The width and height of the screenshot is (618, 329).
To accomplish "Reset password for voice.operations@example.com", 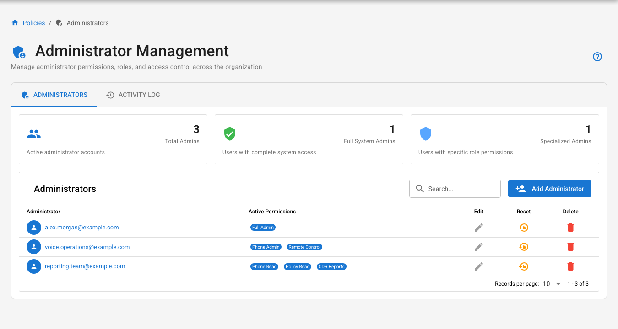I will (x=524, y=247).
